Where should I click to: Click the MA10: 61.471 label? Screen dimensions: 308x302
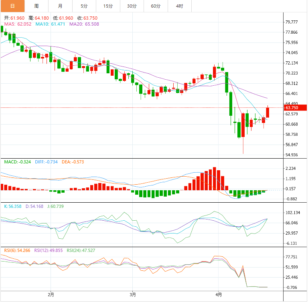[x=50, y=24]
